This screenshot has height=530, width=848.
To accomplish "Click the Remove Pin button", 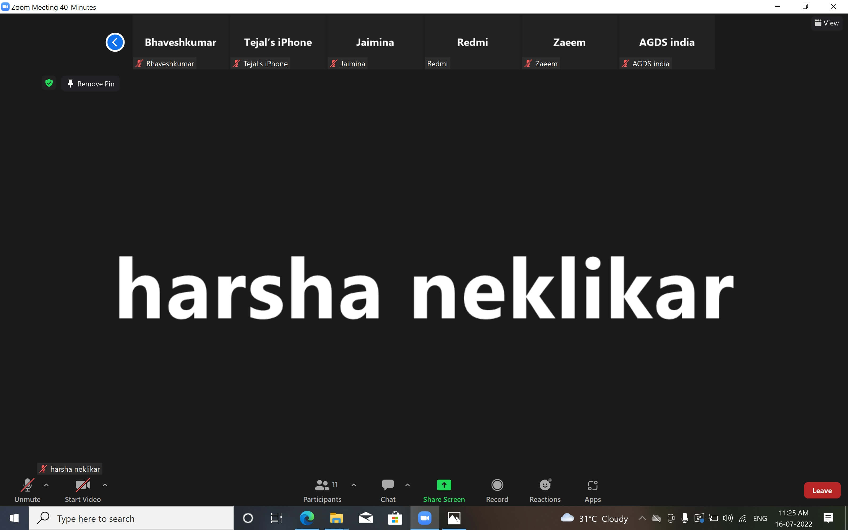I will [90, 84].
